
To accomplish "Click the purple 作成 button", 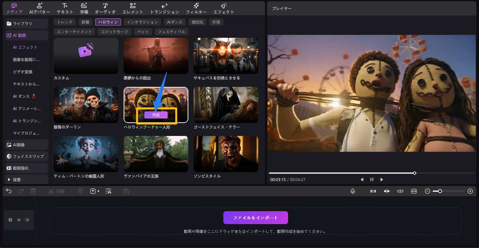I will pyautogui.click(x=156, y=115).
